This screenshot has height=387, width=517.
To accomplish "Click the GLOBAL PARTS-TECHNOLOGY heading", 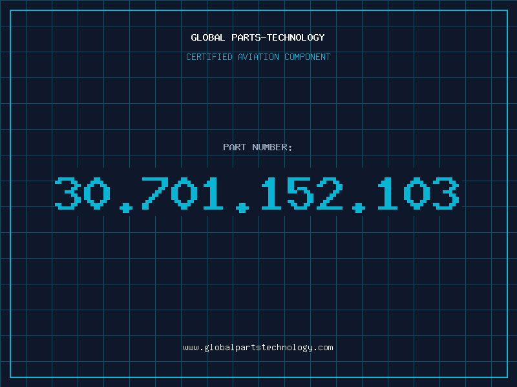I will [258, 37].
